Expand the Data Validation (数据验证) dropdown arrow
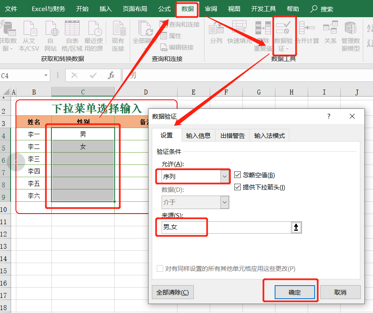Viewport: 373px width, 313px height. point(287,49)
